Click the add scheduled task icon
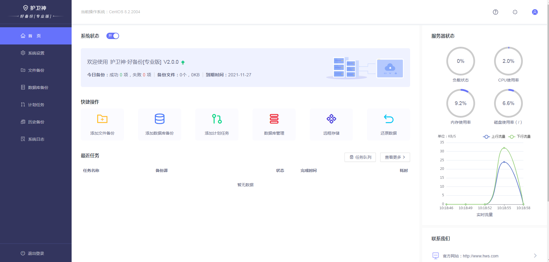This screenshot has width=549, height=262. coord(217,119)
